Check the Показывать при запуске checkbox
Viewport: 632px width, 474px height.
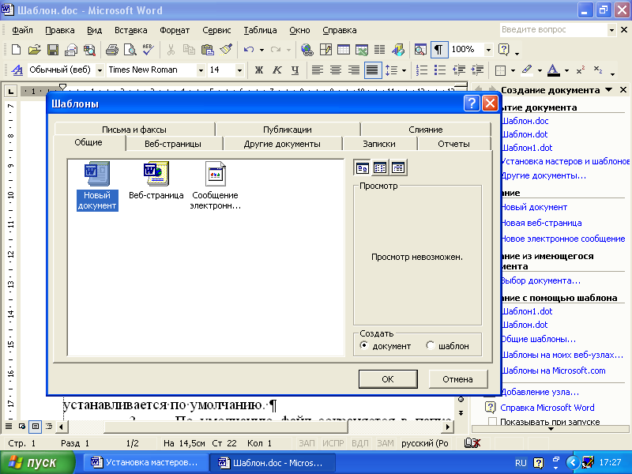pyautogui.click(x=492, y=422)
